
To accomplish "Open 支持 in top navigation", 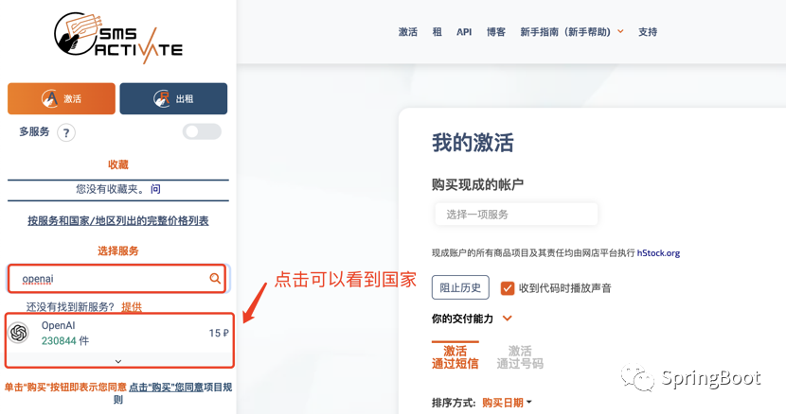I will pos(648,32).
